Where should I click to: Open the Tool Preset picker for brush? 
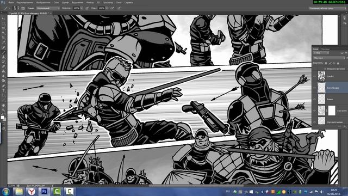(x=7, y=8)
